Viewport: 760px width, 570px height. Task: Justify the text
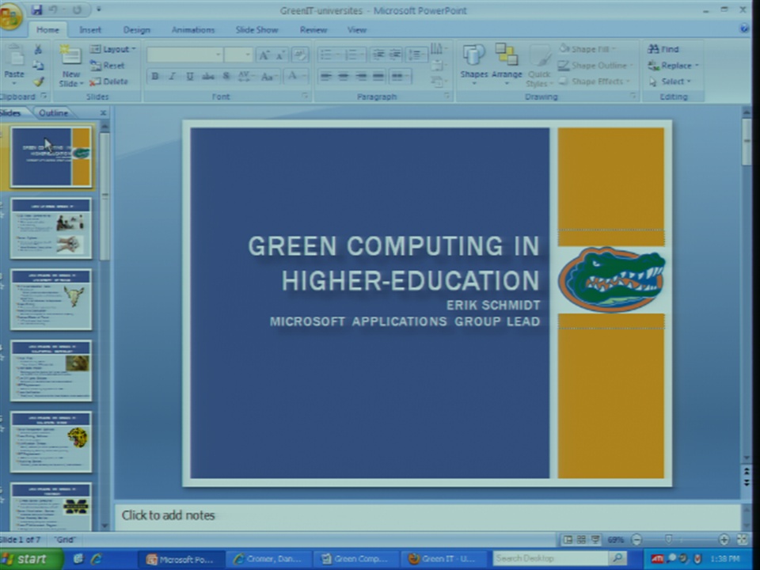(378, 76)
